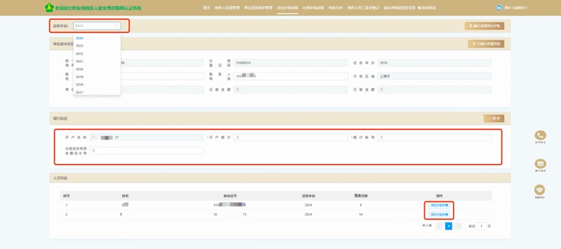Click the handshake help icon on right sidebar

[540, 189]
